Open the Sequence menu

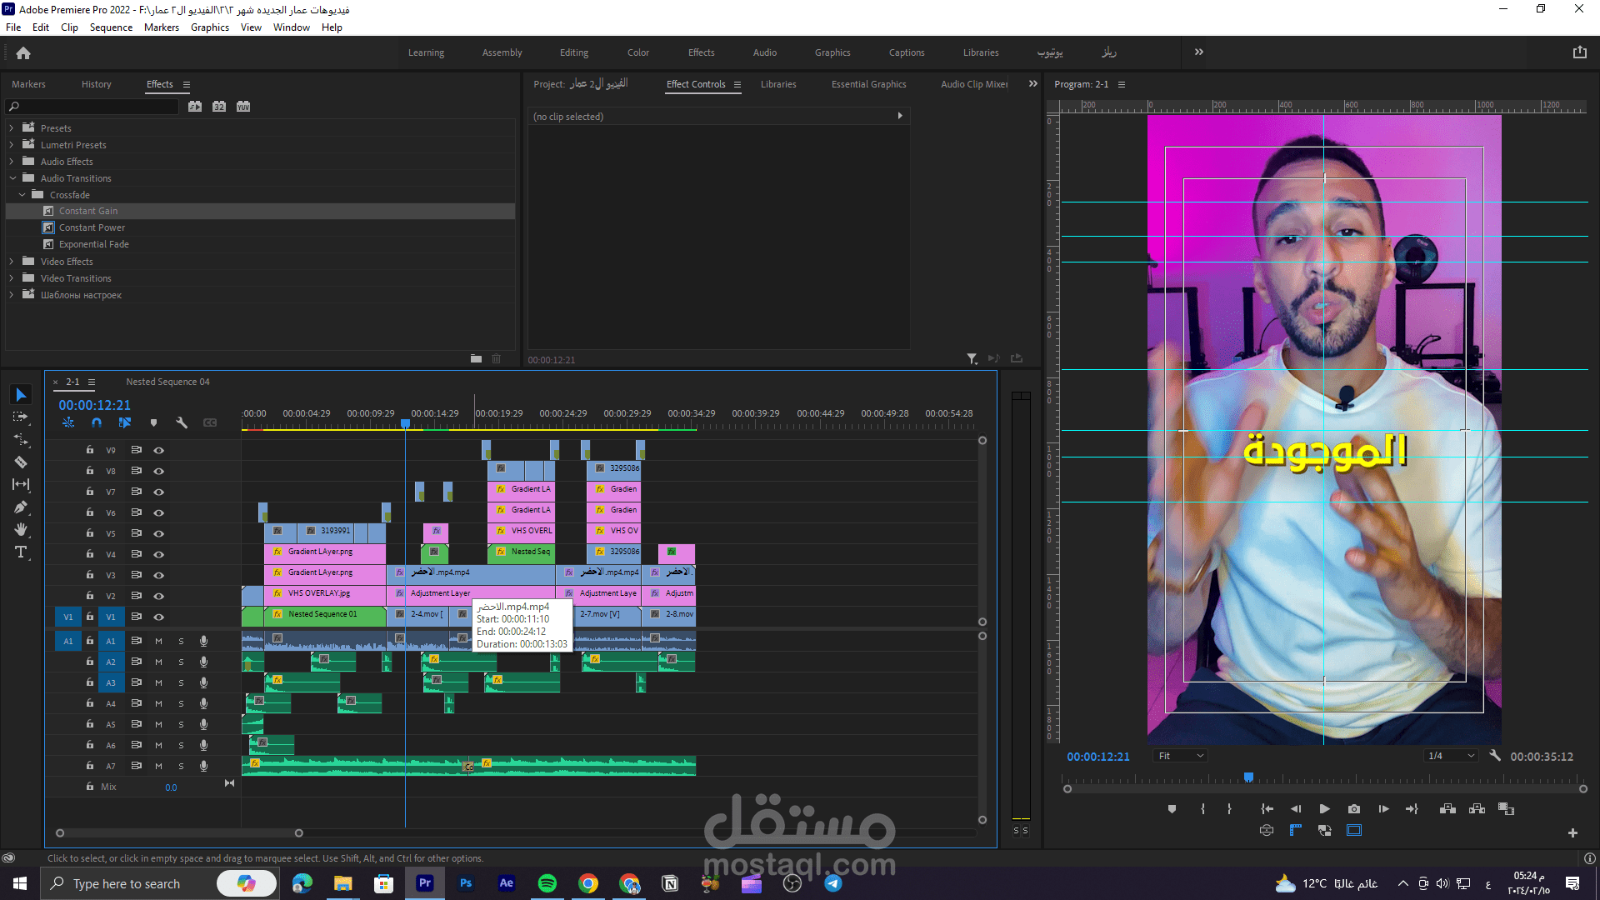pyautogui.click(x=111, y=27)
